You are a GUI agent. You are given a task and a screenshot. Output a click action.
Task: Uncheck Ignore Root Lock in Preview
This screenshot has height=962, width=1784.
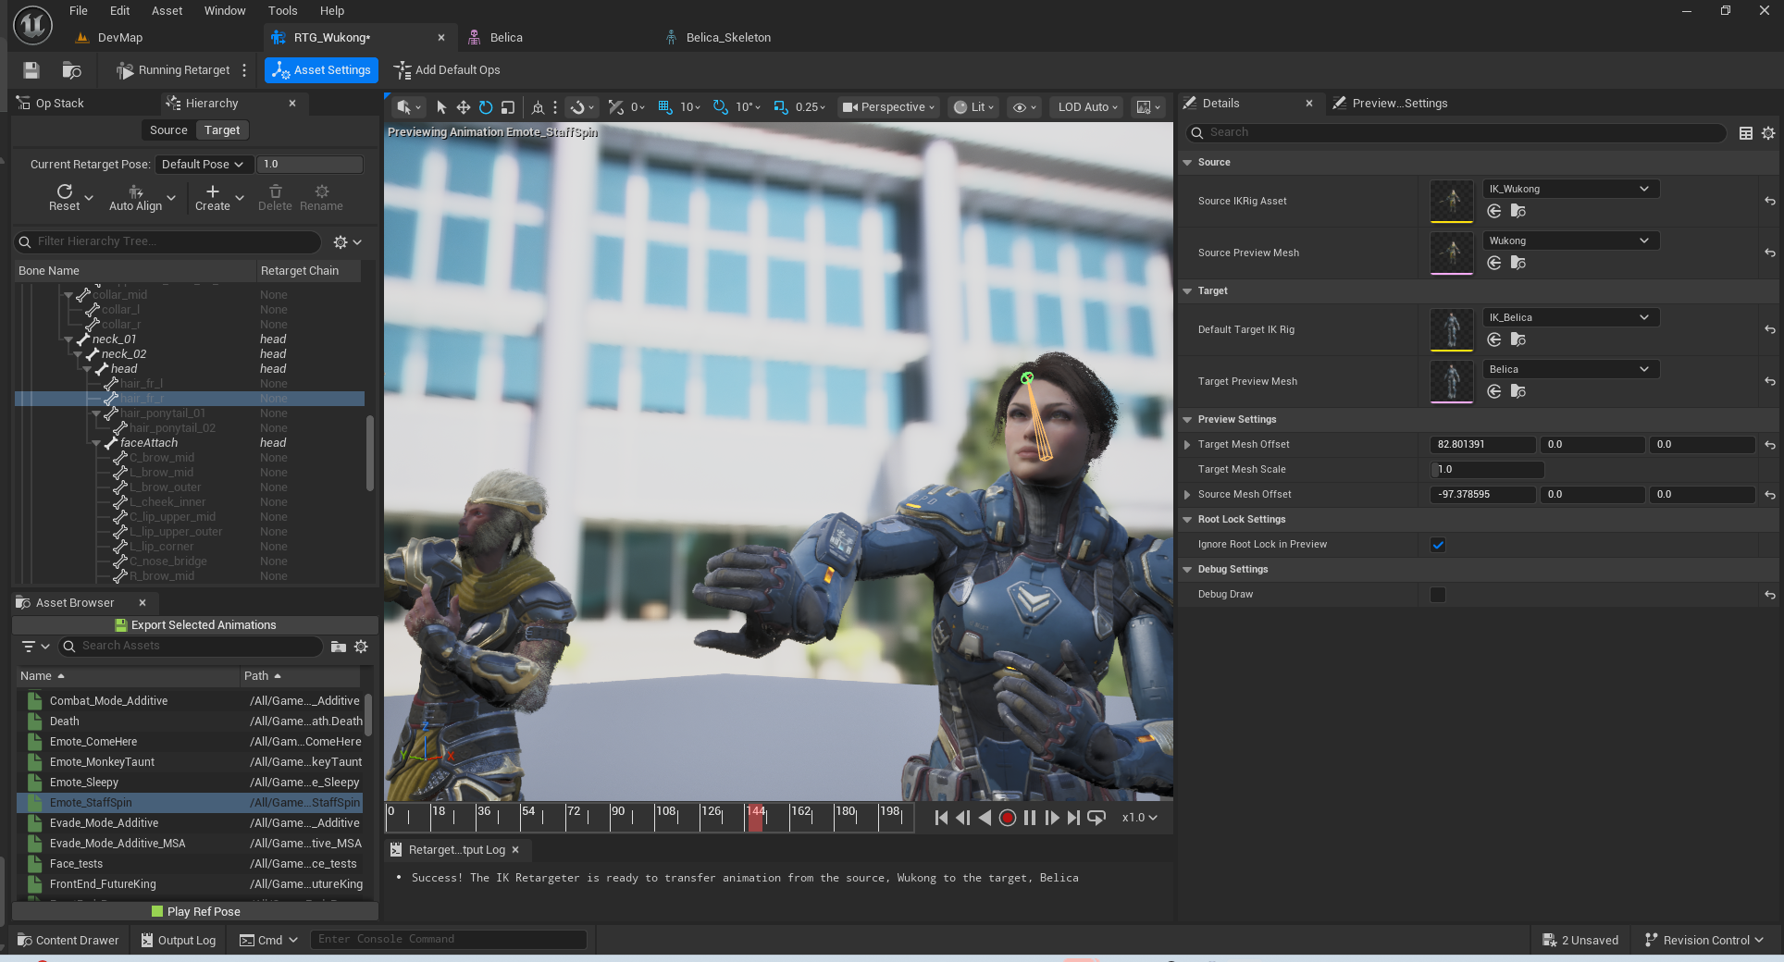click(x=1438, y=545)
